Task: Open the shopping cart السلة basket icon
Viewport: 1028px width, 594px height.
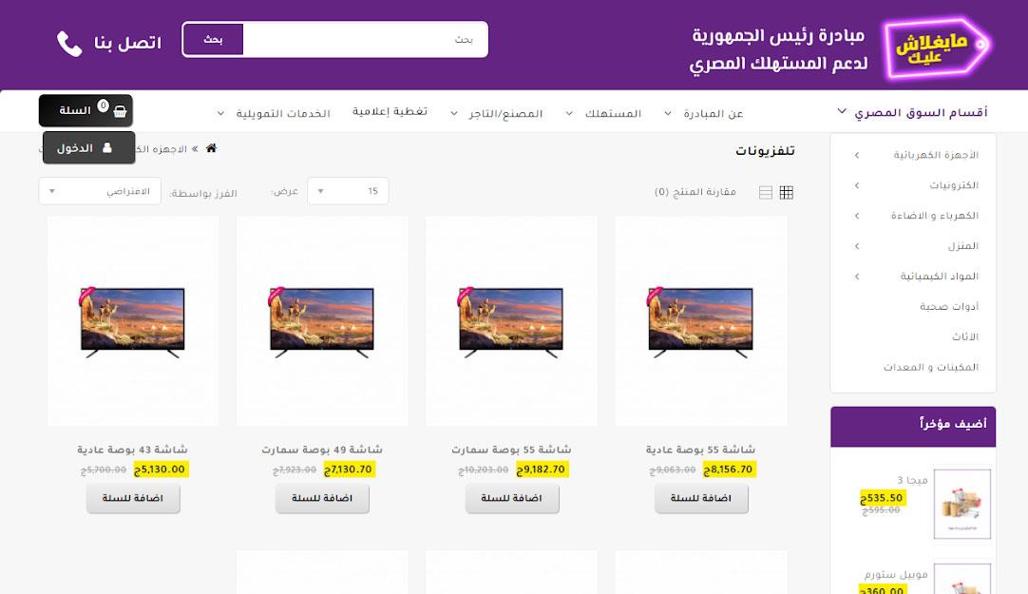Action: [x=120, y=110]
